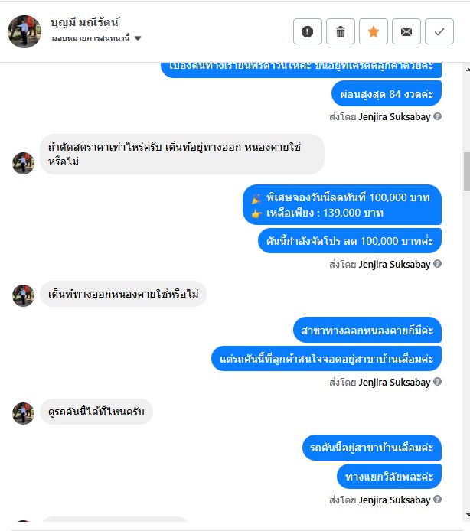Open บุญมี มณีรัตน์ profile picture in header

(24, 31)
